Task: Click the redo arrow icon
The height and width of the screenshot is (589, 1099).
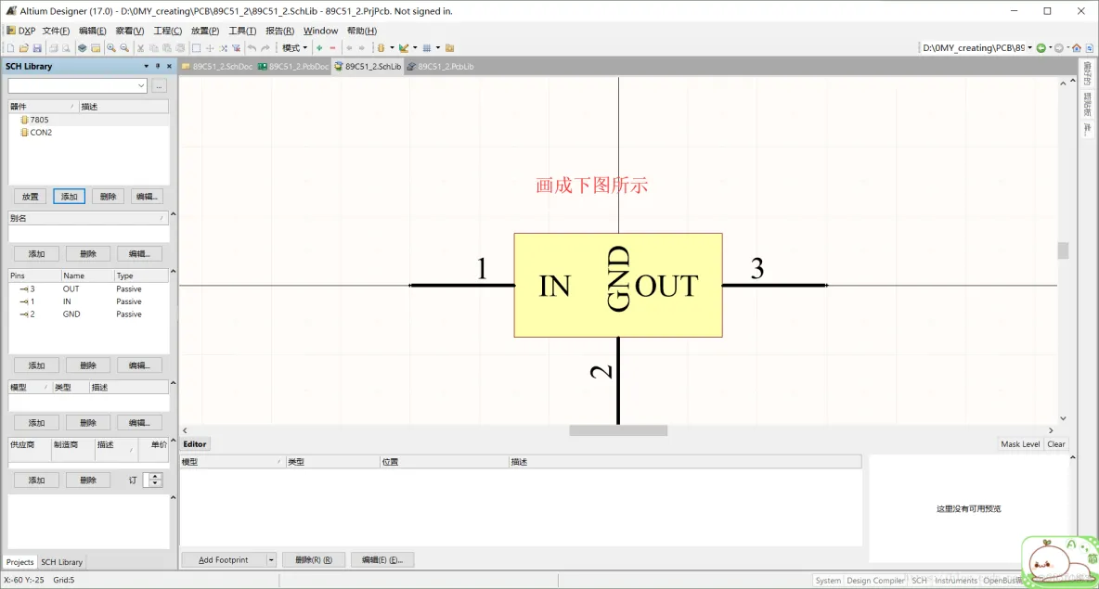Action: [265, 48]
